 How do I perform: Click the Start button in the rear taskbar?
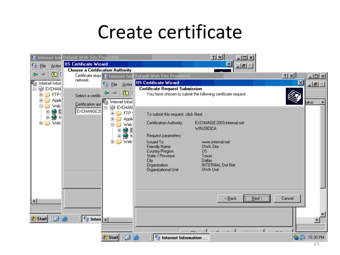click(x=39, y=219)
